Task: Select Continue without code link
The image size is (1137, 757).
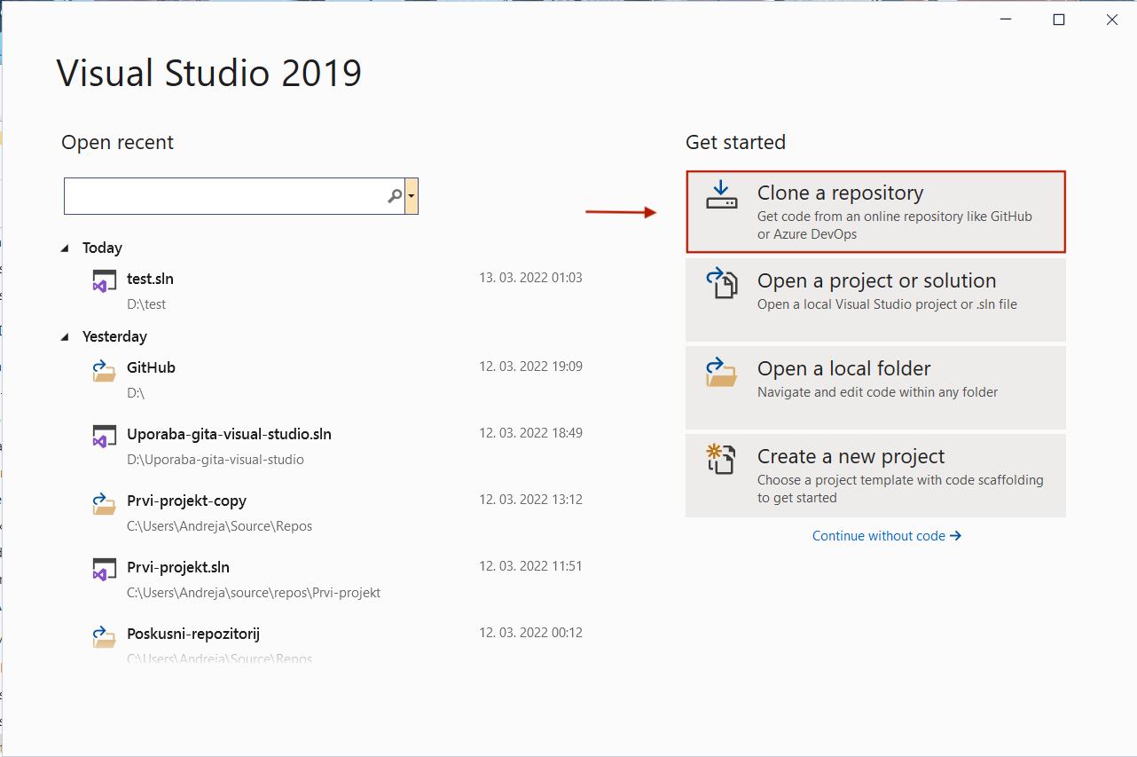Action: [x=886, y=536]
